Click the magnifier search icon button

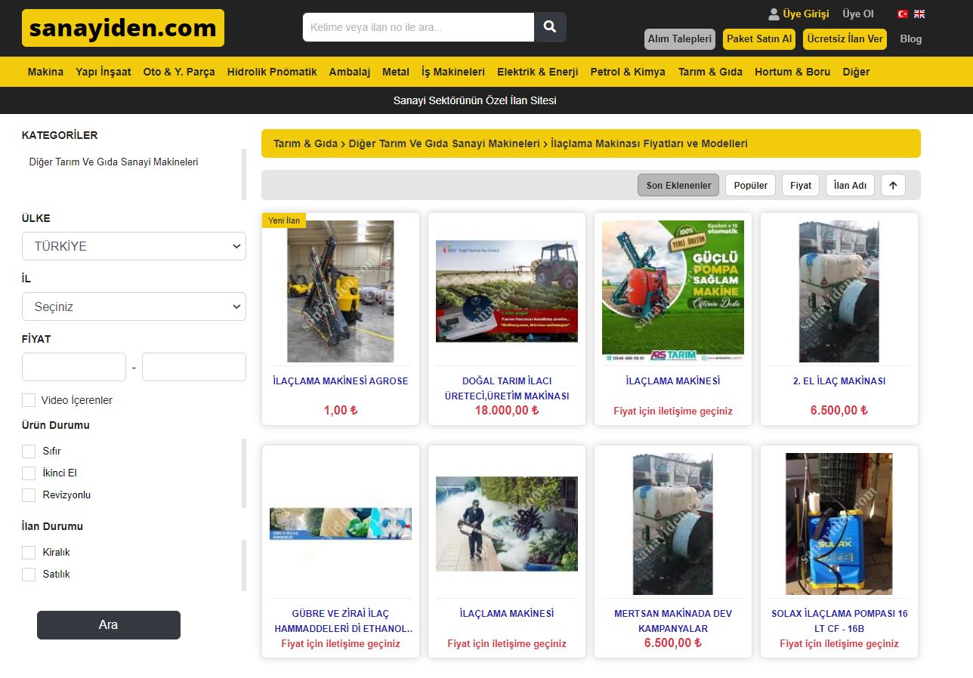[x=550, y=27]
